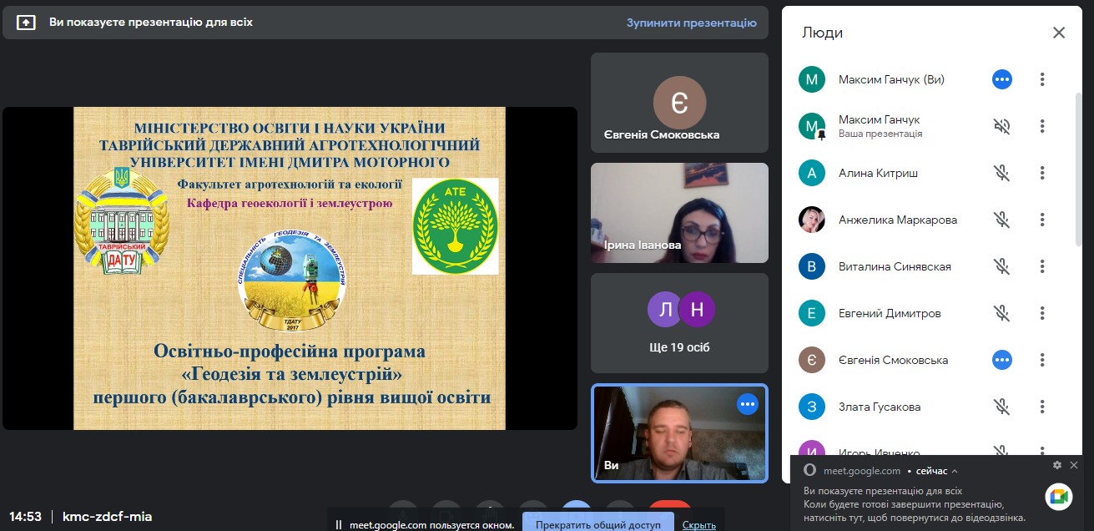Click name 'Максим Ганчук (Ви)' in list
1094x531 pixels.
click(891, 79)
